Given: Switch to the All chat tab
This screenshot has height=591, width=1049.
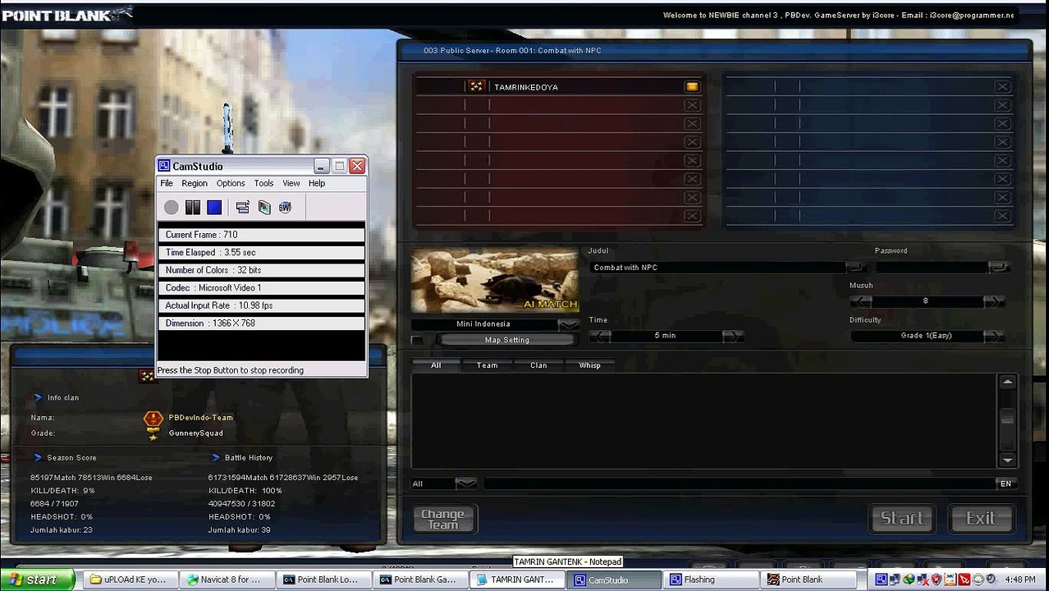Looking at the screenshot, I should pyautogui.click(x=436, y=365).
